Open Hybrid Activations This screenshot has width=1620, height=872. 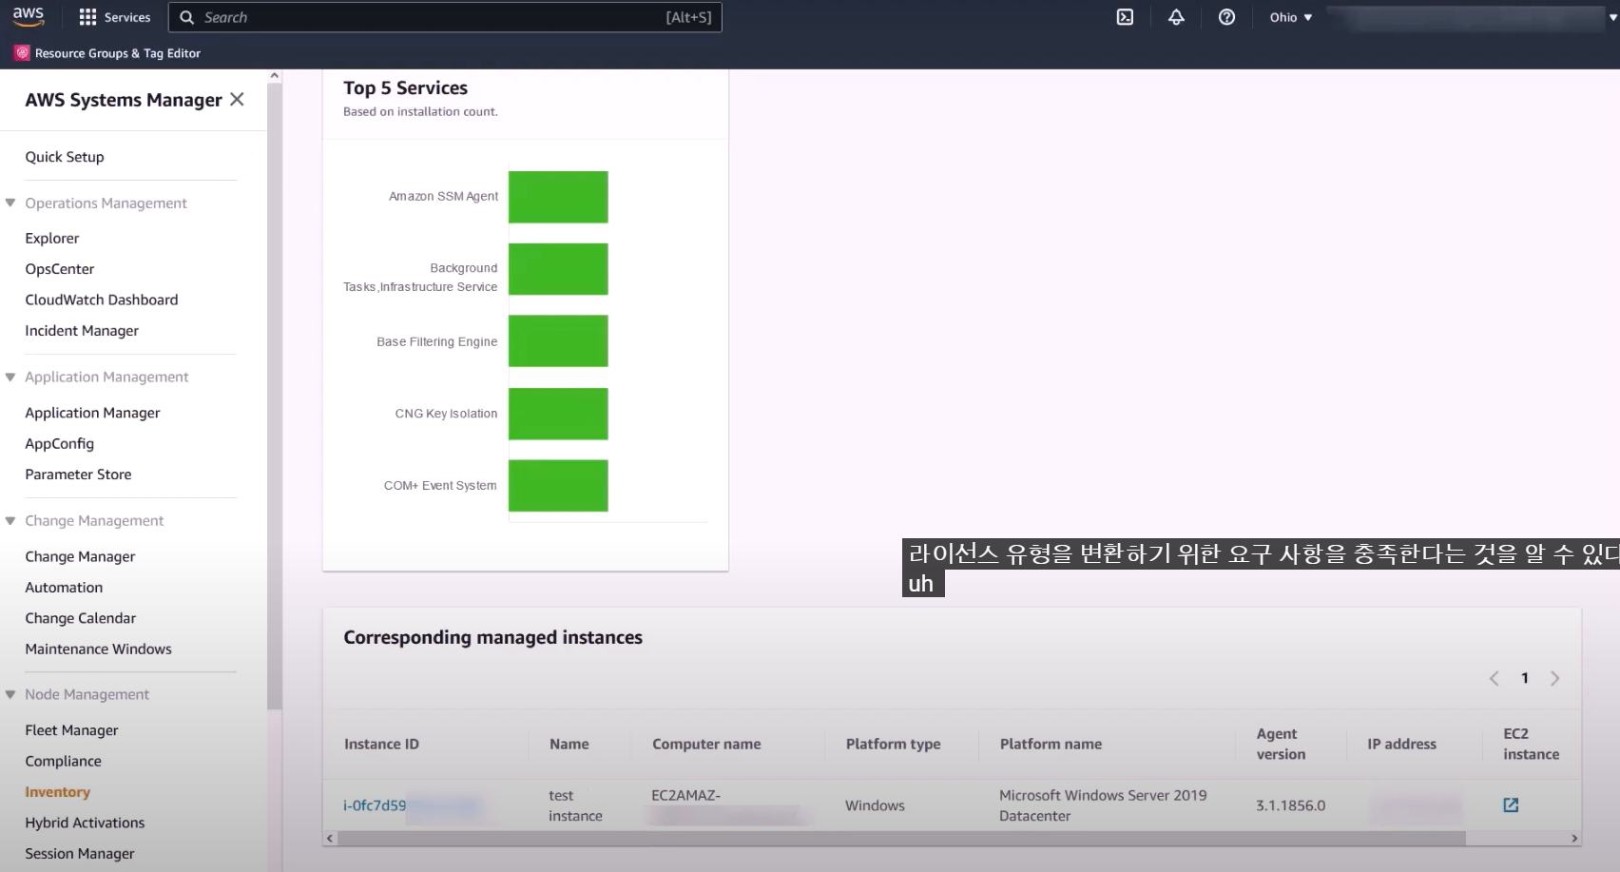85,823
